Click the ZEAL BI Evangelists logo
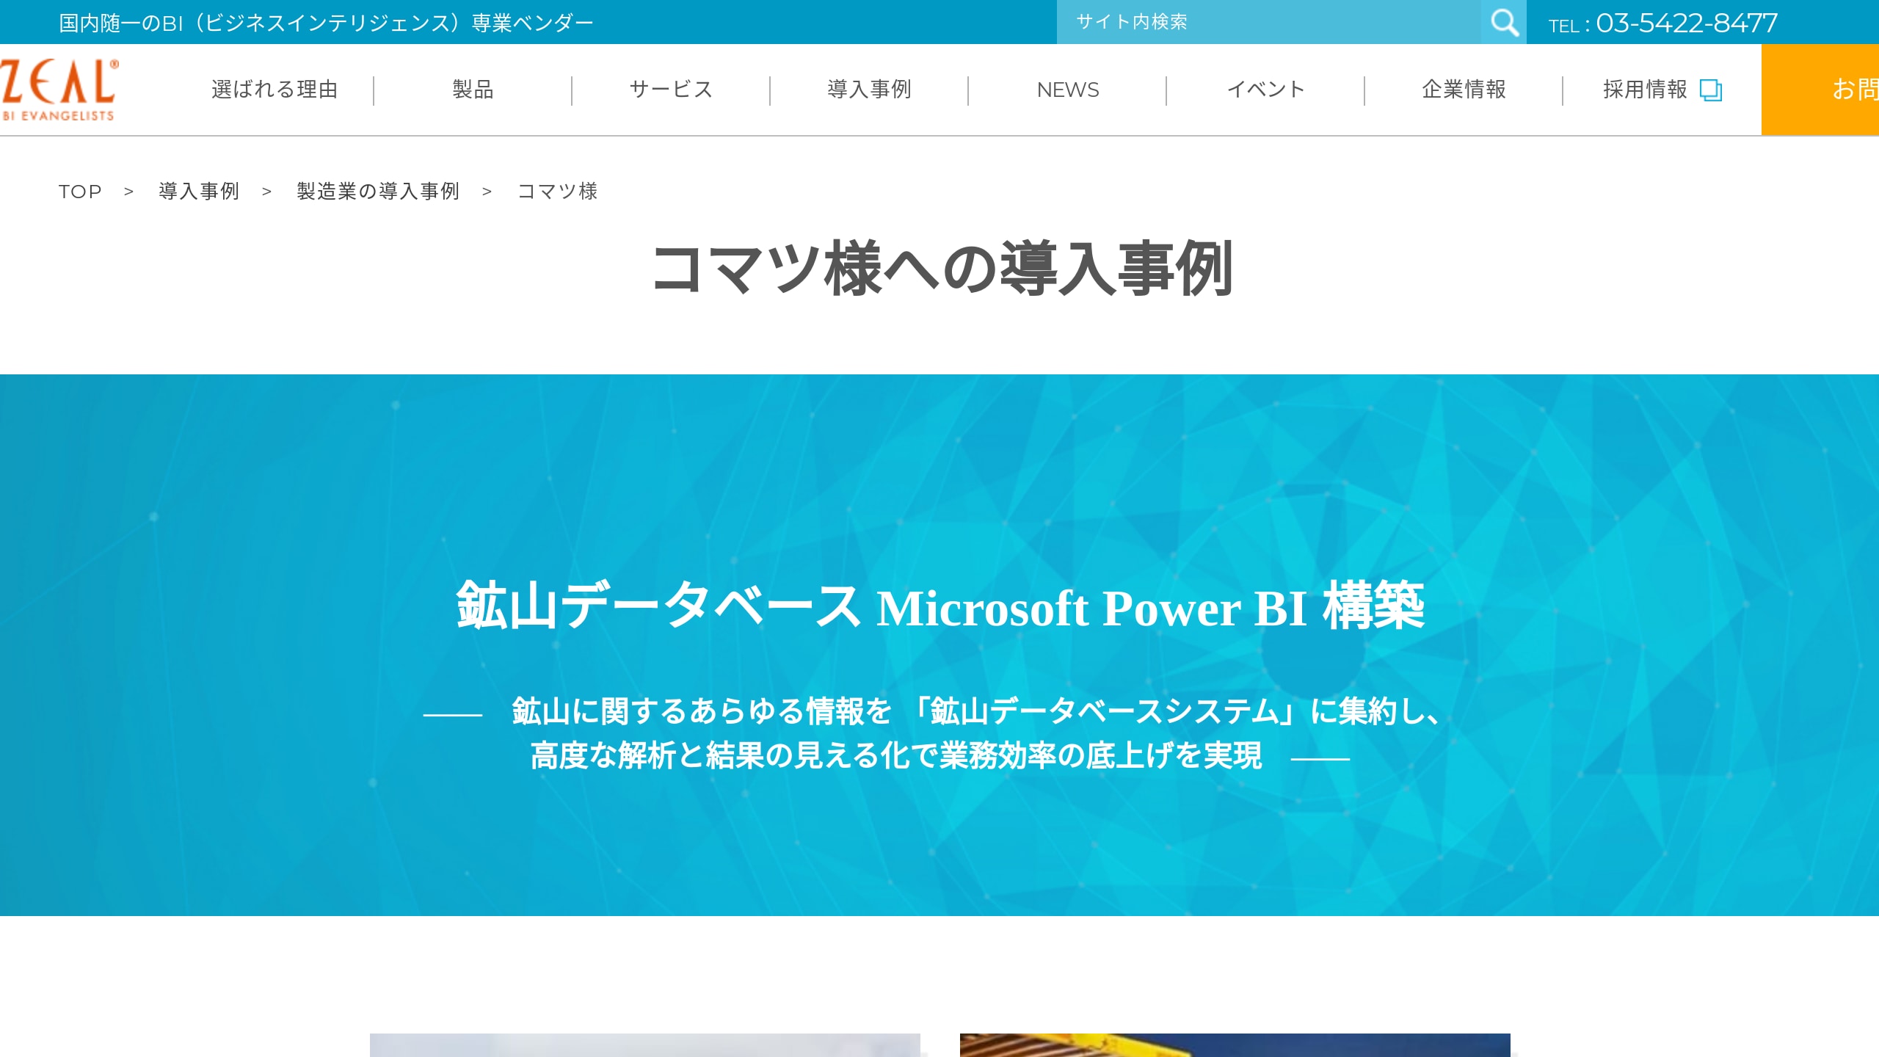 59,90
